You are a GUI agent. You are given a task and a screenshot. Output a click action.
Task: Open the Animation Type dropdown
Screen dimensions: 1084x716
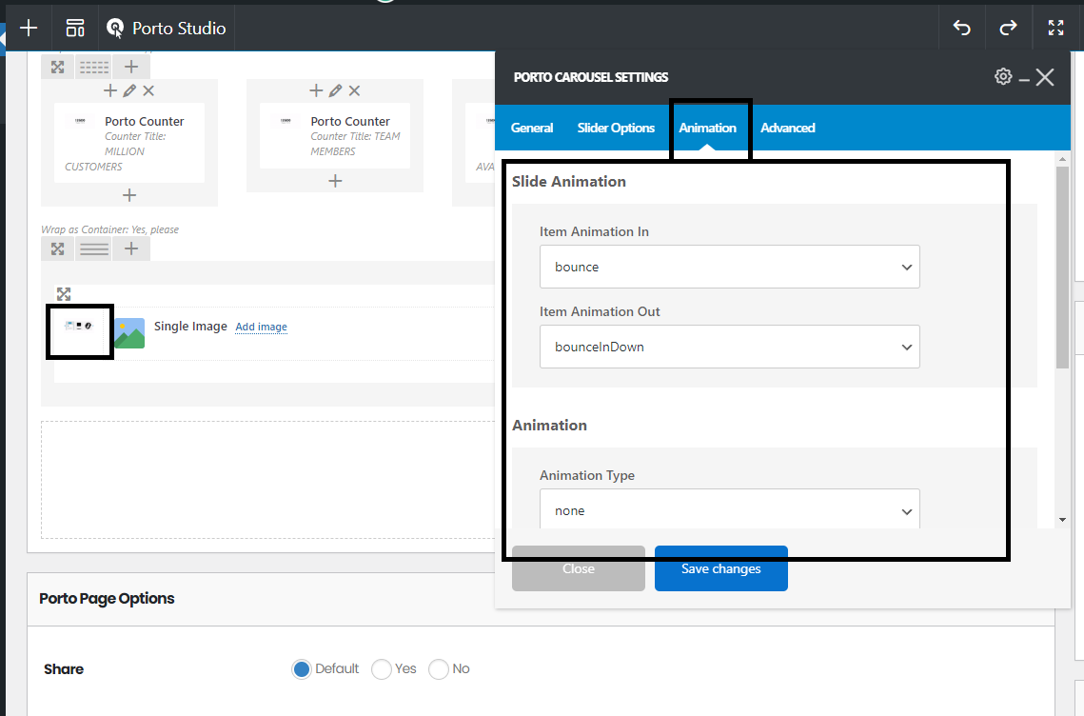[729, 510]
